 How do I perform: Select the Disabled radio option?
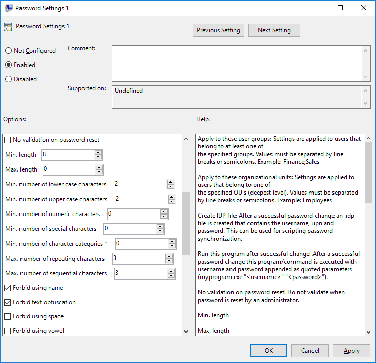[8, 79]
